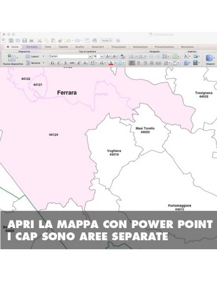This screenshot has height=281, width=217.
Task: Click the zoom 150% field
Action: 105,41
